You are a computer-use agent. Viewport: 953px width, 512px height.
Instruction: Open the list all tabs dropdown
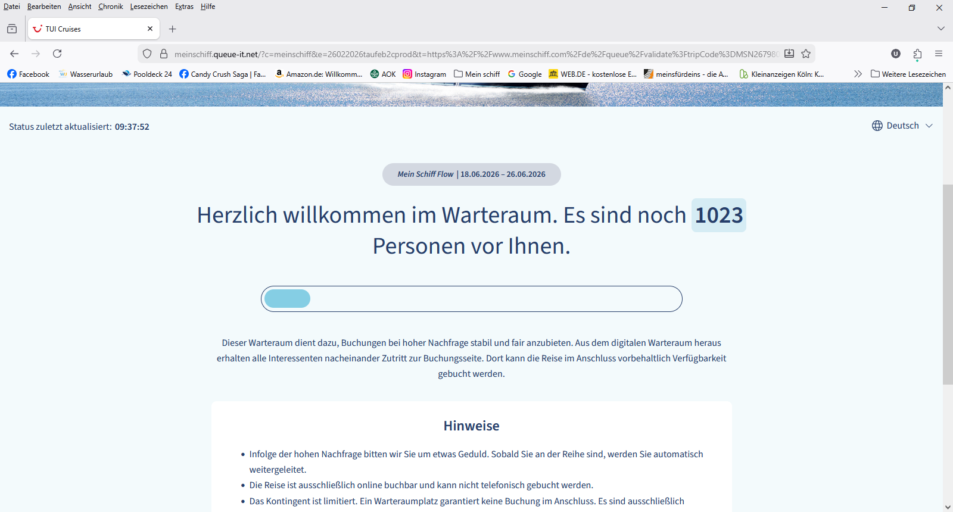click(941, 29)
